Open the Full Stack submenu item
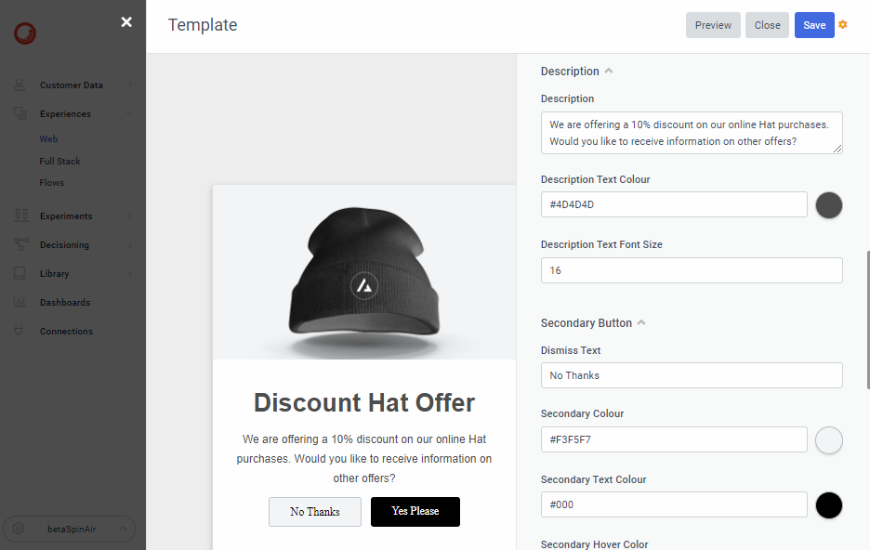870x550 pixels. [x=59, y=162]
